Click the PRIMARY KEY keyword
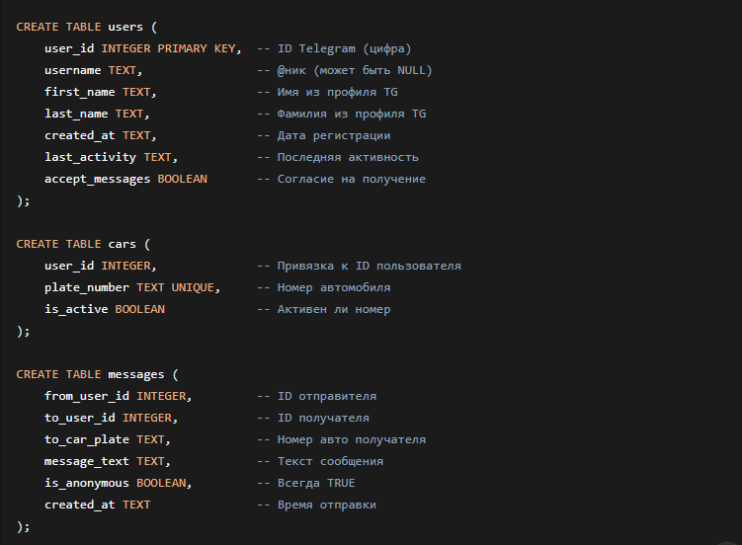Screen dimensions: 742x545 point(197,48)
